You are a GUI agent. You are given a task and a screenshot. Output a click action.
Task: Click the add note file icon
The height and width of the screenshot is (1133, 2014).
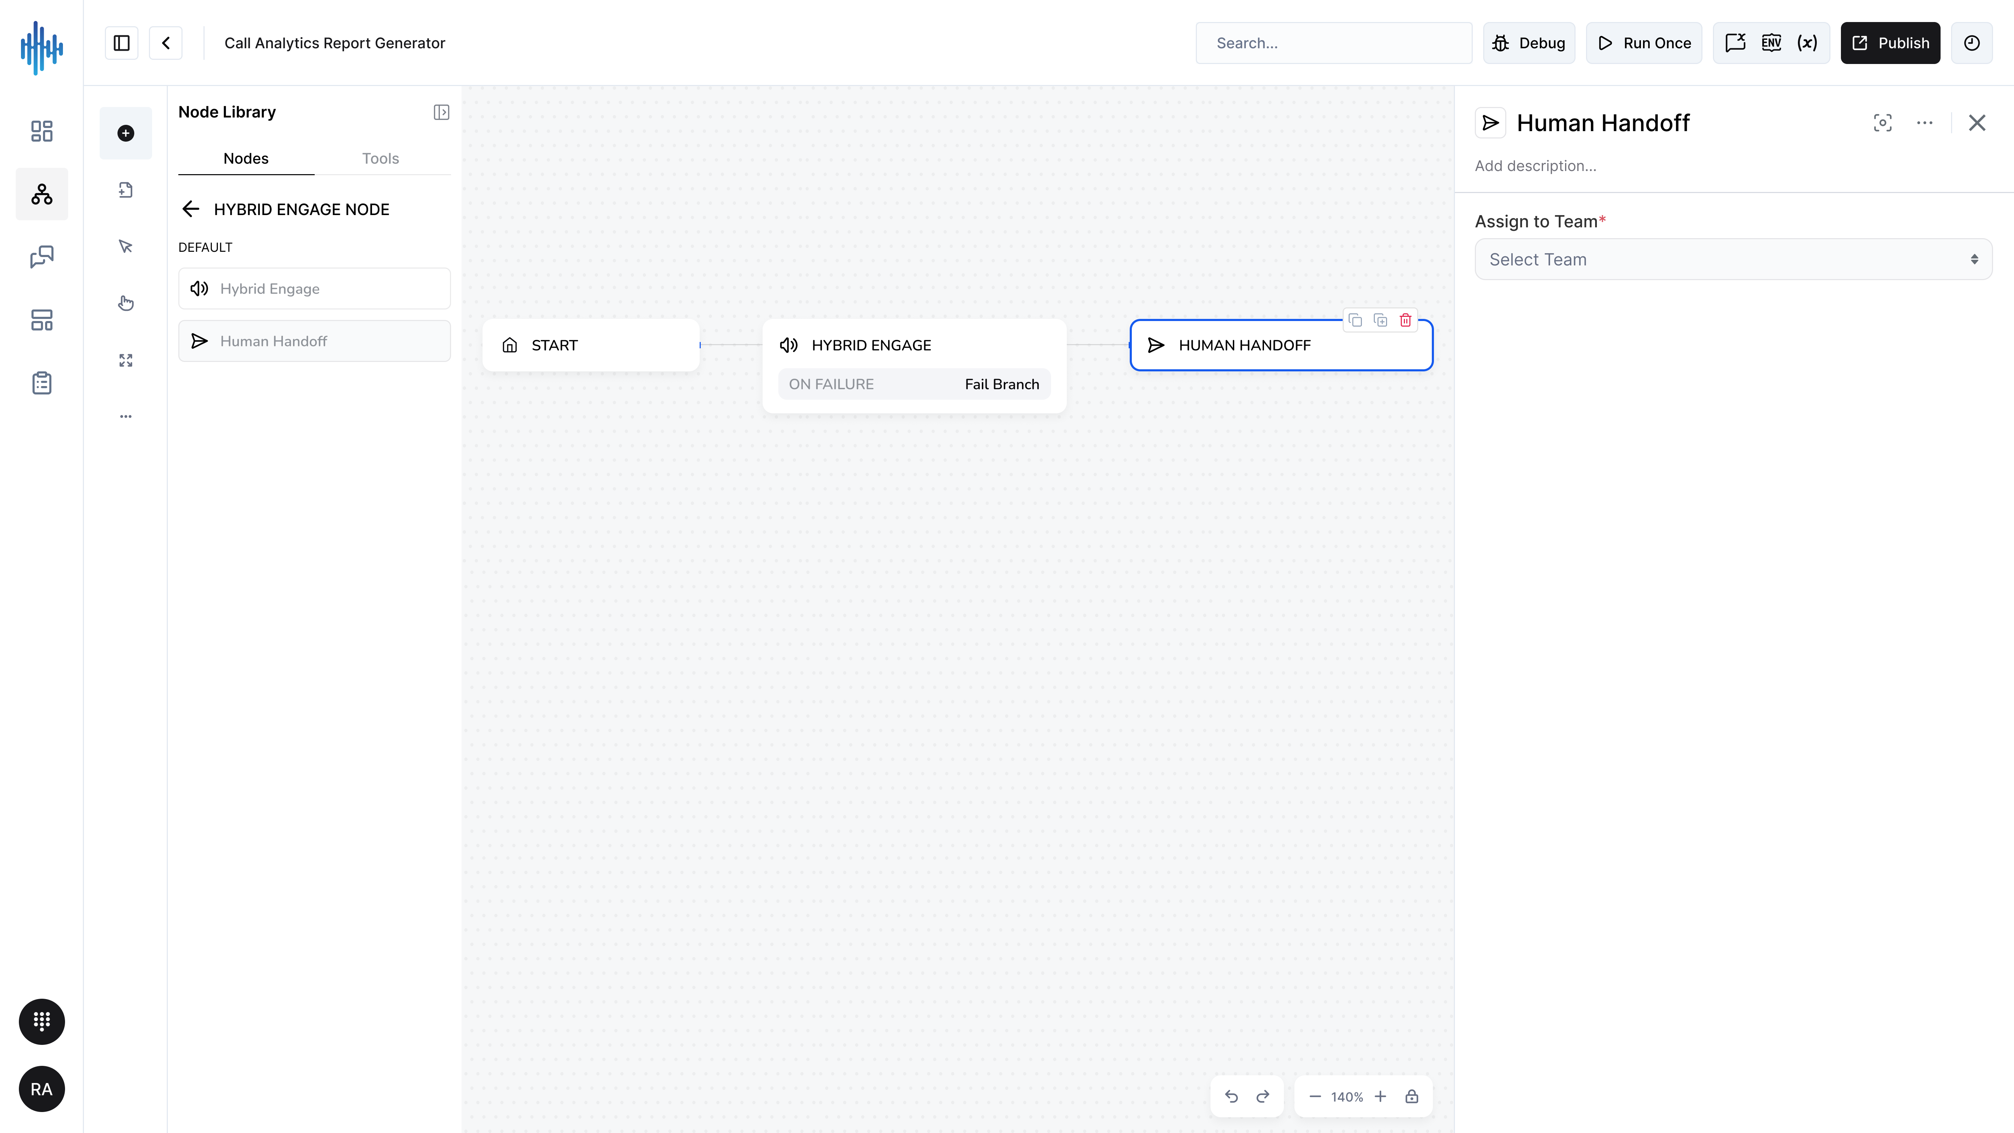126,190
